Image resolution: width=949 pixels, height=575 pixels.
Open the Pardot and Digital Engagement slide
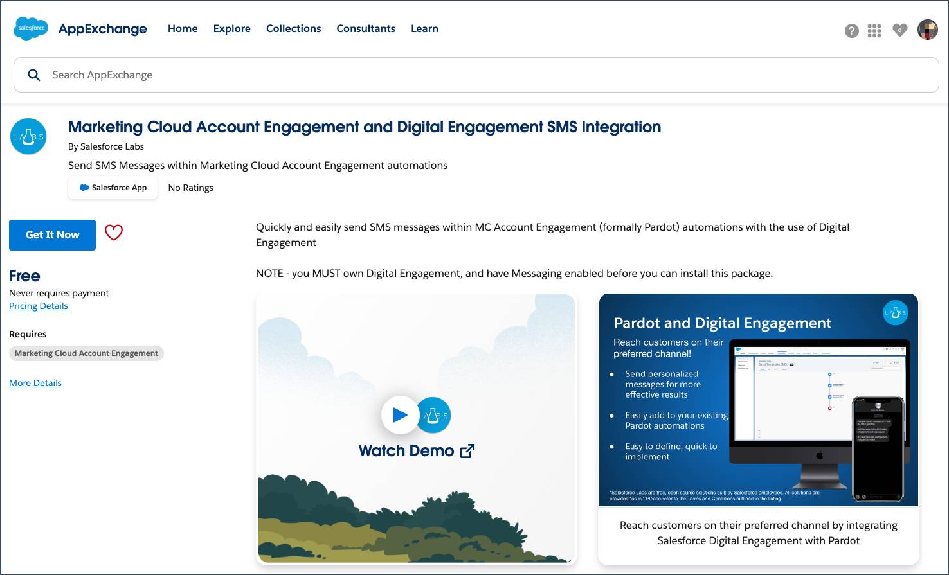pos(759,400)
